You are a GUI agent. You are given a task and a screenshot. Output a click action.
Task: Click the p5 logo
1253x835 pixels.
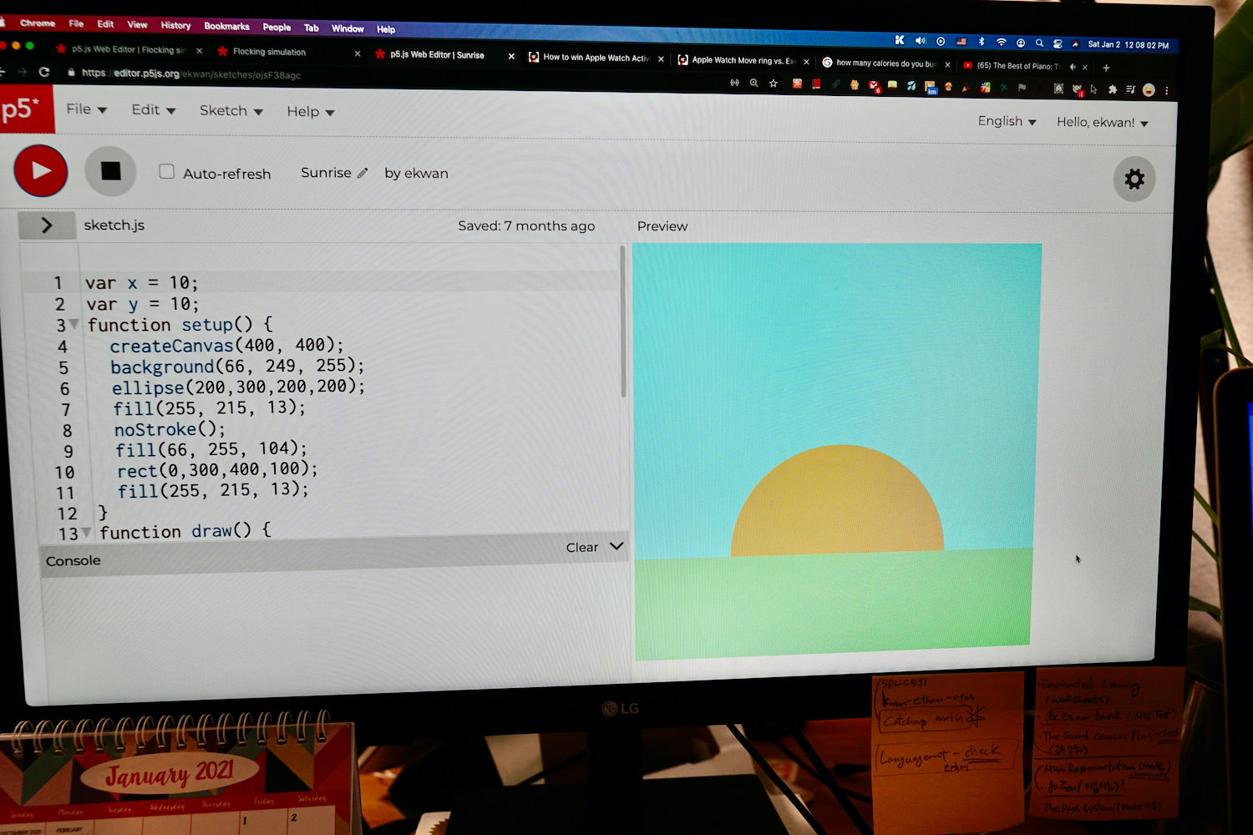(22, 109)
